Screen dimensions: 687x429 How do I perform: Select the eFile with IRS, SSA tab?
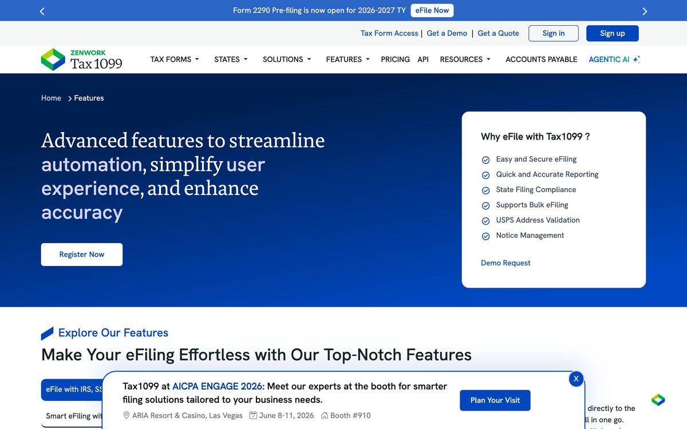72,390
